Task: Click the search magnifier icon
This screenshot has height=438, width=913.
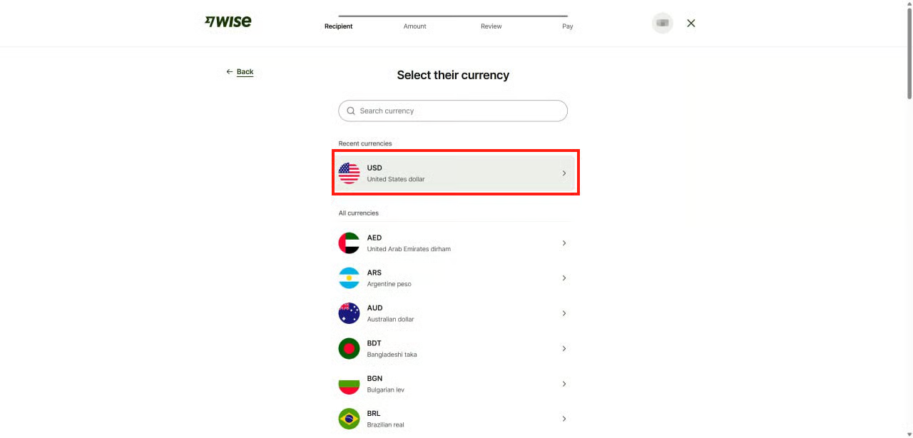Action: pos(351,111)
